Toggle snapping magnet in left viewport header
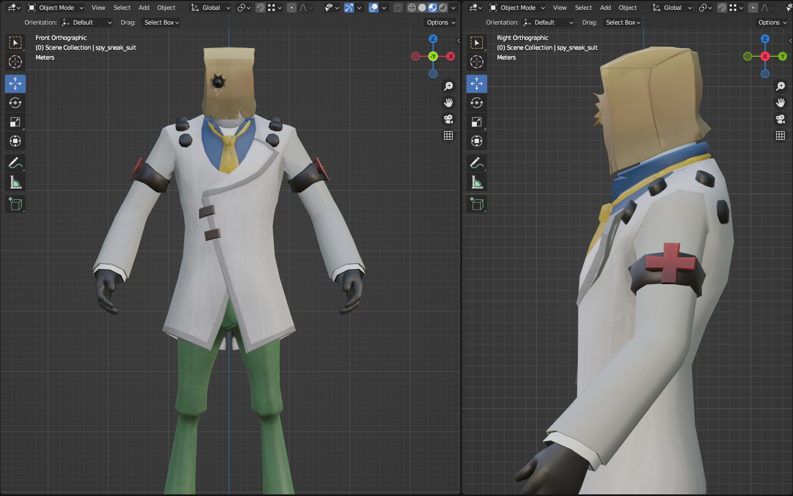This screenshot has width=793, height=496. click(x=261, y=8)
